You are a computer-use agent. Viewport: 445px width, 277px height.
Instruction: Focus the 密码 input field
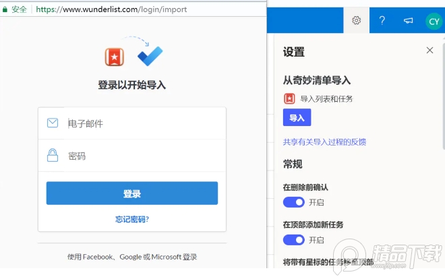(x=142, y=156)
